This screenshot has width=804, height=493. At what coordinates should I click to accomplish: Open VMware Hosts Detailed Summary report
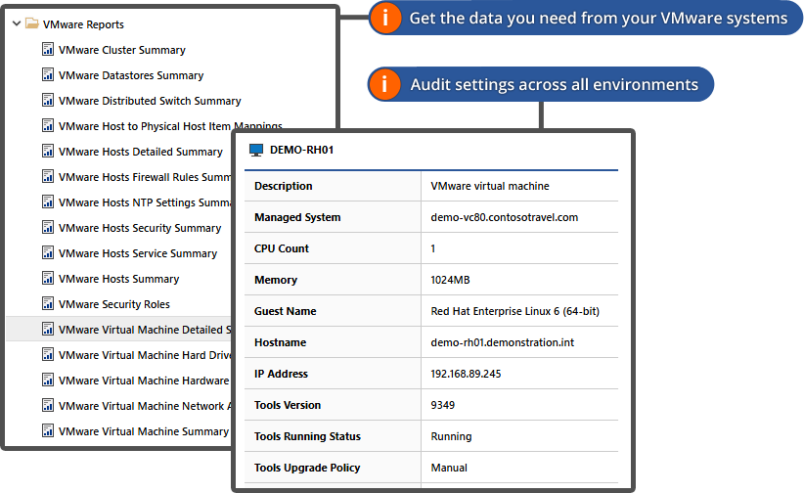[x=141, y=152]
